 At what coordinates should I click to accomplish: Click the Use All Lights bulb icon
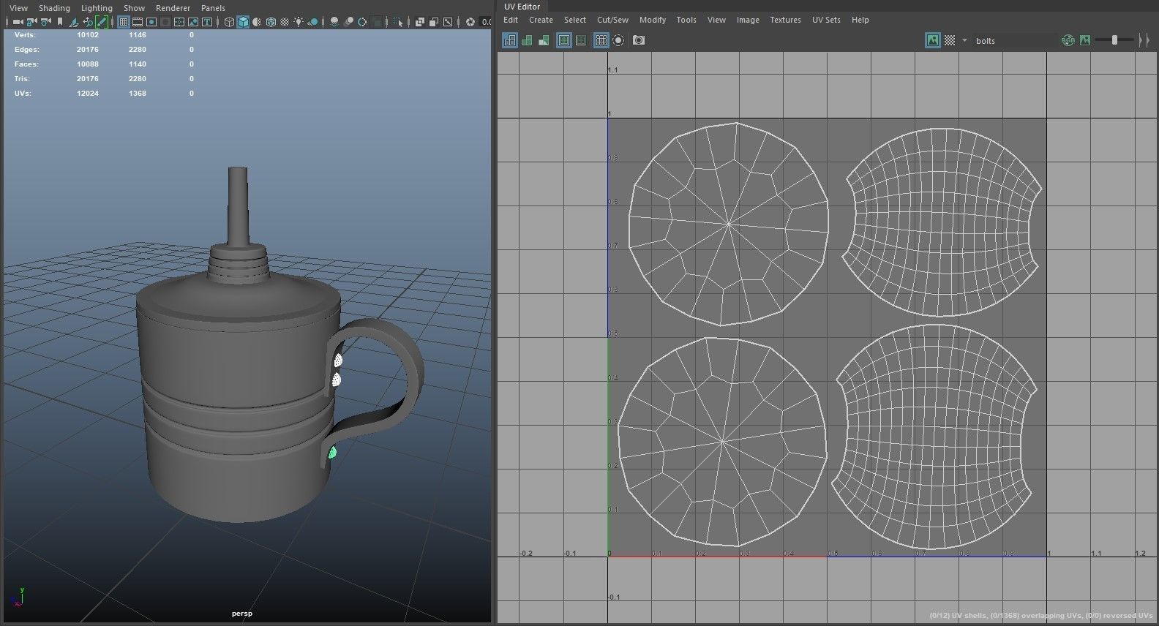[299, 22]
